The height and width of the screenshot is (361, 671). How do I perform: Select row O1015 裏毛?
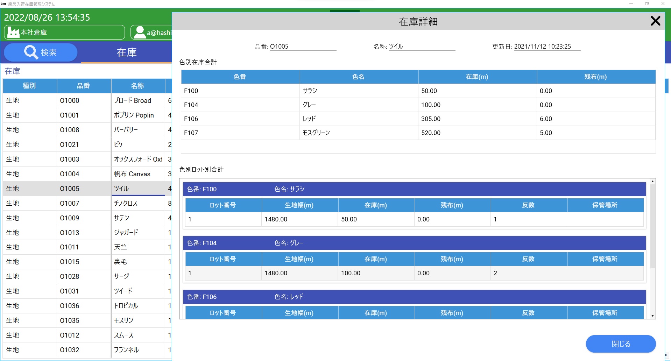tap(87, 262)
